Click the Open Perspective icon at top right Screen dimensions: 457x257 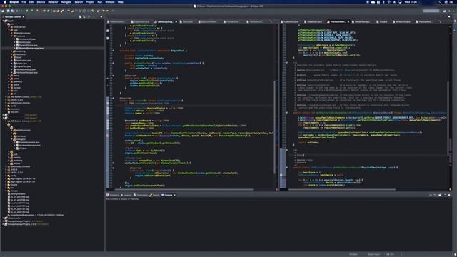(x=444, y=11)
